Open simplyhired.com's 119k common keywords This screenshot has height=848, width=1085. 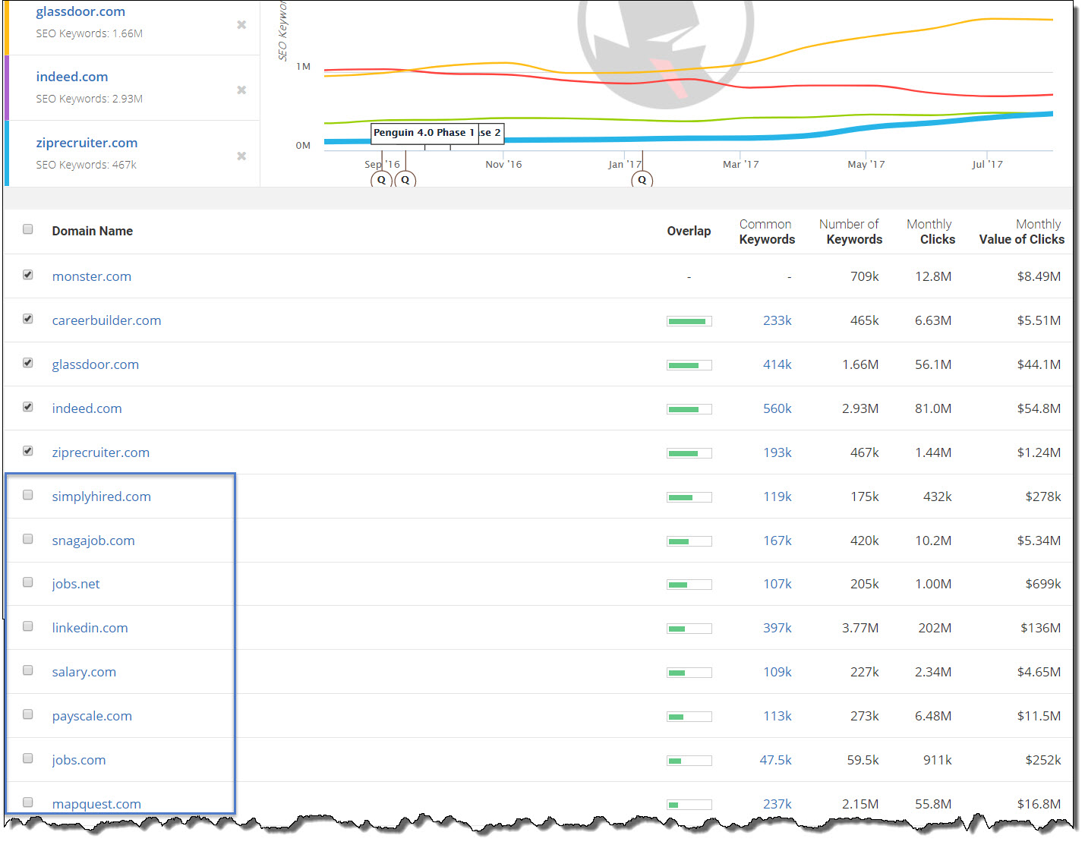[x=777, y=497]
